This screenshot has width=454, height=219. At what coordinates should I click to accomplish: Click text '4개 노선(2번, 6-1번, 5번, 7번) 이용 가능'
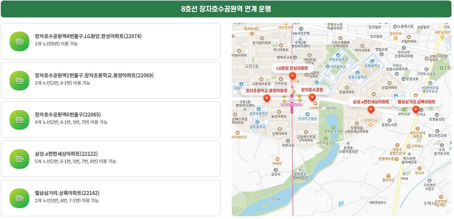[x=71, y=122]
